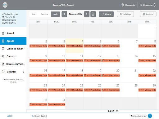
Task: Switch to Jour view
Action: point(34,14)
